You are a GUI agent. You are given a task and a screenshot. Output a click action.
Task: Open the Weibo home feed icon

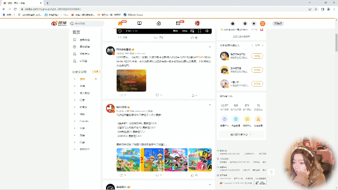tap(120, 23)
